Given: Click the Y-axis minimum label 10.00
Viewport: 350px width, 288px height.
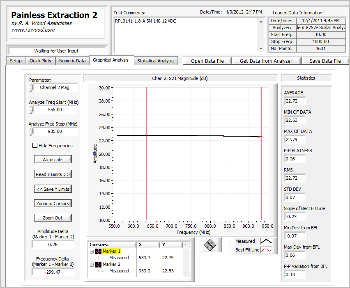Looking at the screenshot, I should [x=105, y=220].
